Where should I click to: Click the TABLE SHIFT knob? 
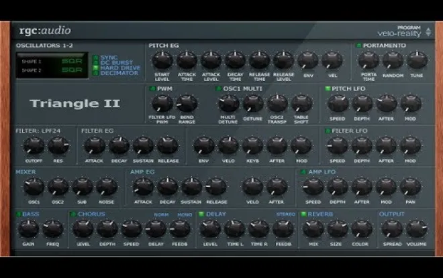point(301,103)
